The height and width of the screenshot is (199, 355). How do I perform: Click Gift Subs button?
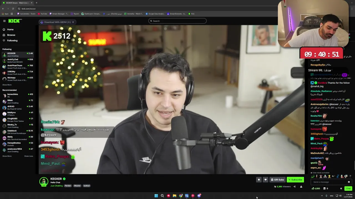(x=277, y=180)
